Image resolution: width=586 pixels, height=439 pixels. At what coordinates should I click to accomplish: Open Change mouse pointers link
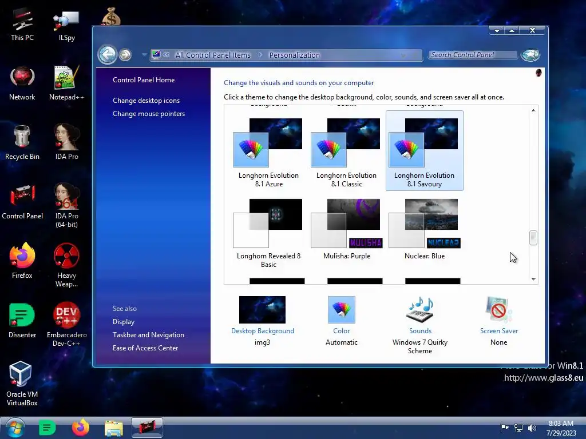pyautogui.click(x=149, y=114)
